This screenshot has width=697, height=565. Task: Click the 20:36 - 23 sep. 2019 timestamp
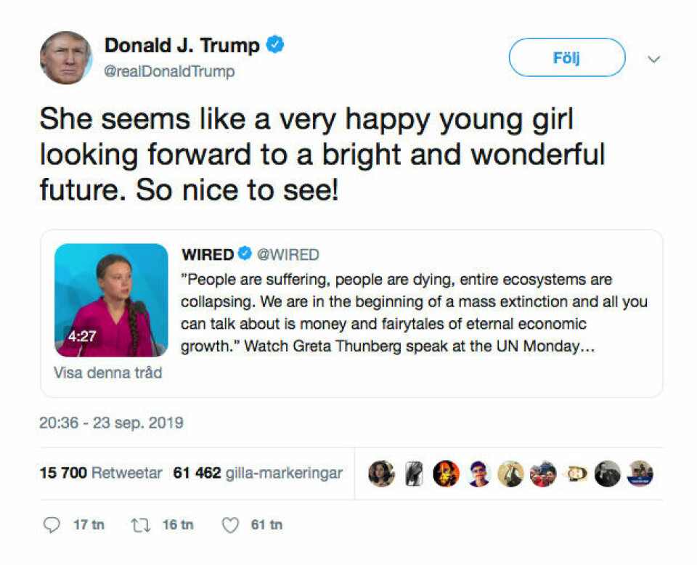[111, 422]
